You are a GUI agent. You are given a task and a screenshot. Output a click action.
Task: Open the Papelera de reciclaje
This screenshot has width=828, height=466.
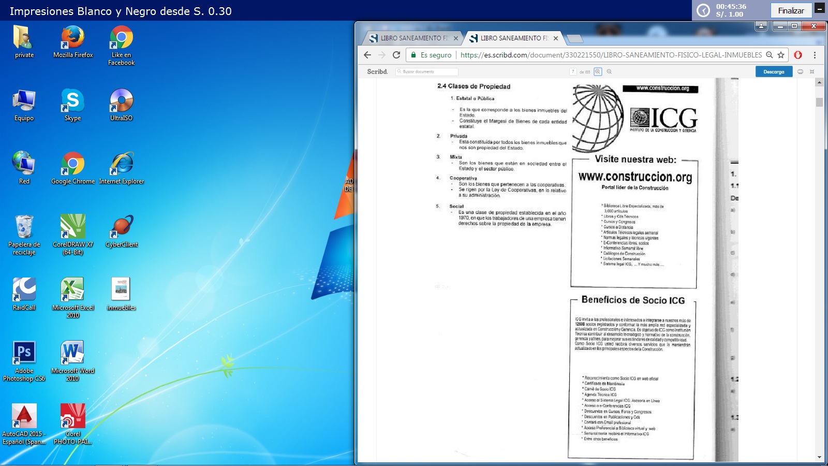pyautogui.click(x=24, y=227)
